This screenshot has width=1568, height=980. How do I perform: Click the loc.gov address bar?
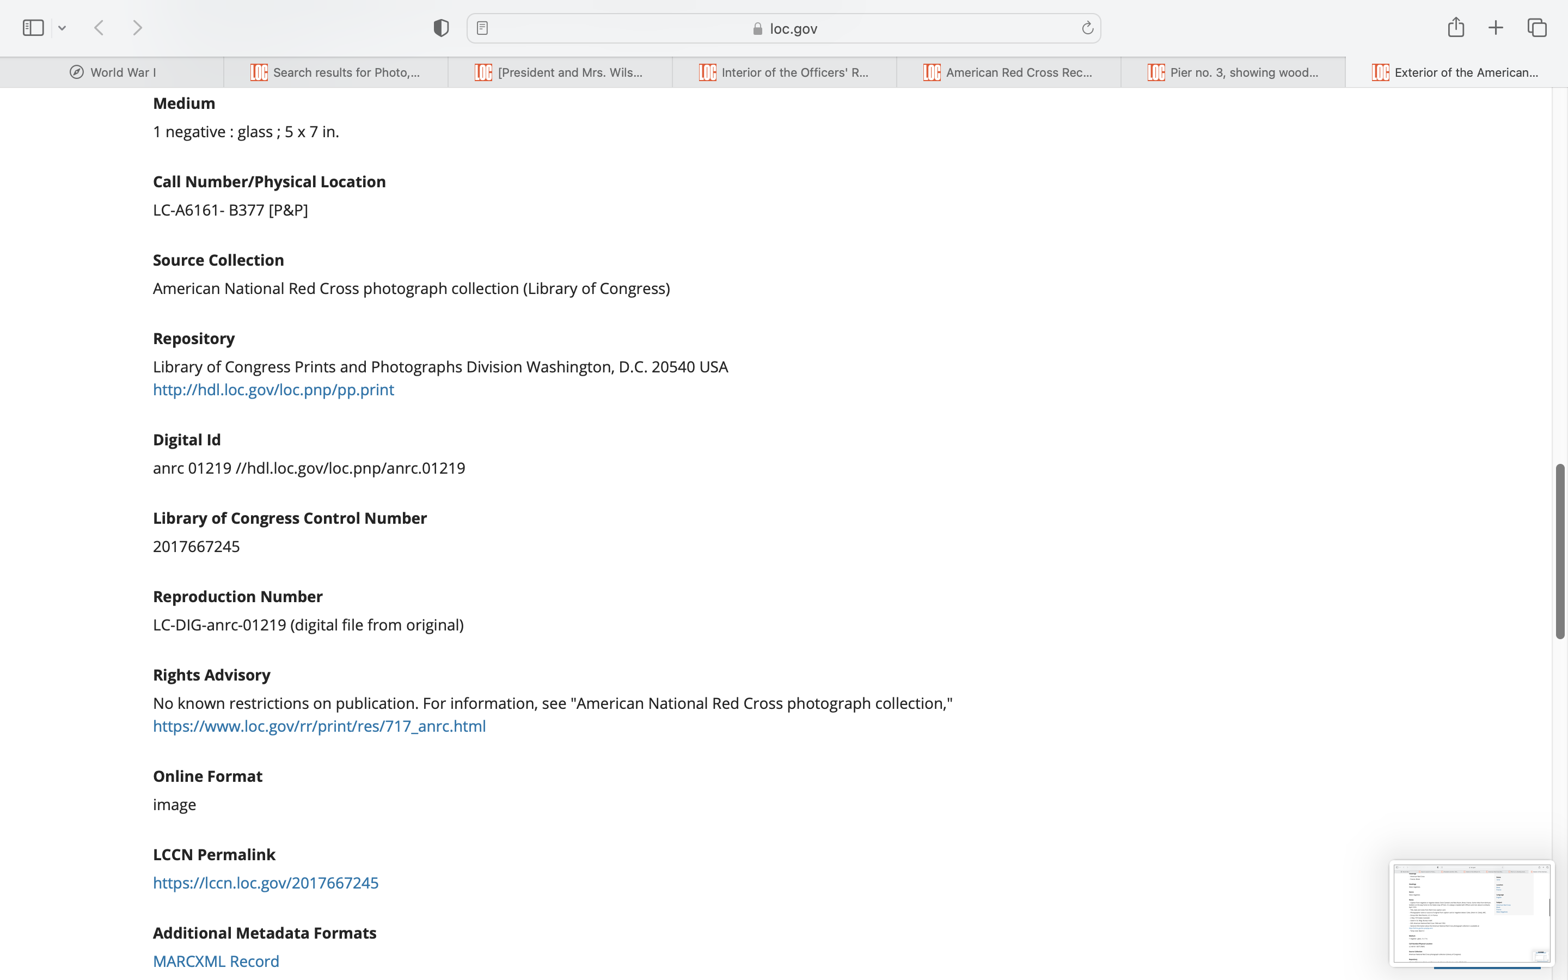pyautogui.click(x=784, y=28)
